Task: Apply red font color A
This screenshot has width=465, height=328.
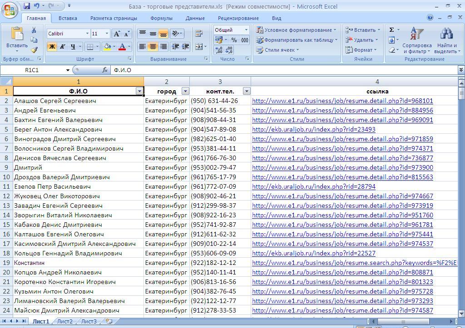Action: (x=122, y=47)
